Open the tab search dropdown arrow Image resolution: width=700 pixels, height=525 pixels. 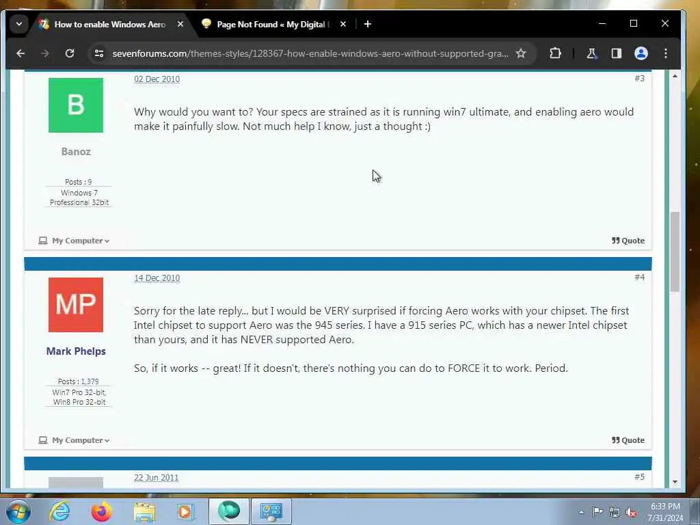(18, 24)
